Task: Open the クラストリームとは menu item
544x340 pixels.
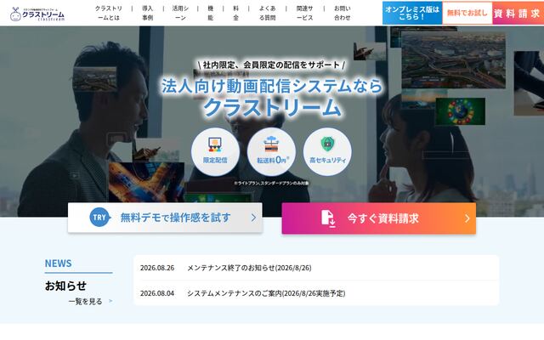Action: 109,13
